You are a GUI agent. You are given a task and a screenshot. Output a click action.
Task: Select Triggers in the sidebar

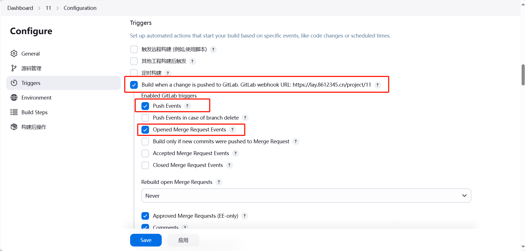64,83
